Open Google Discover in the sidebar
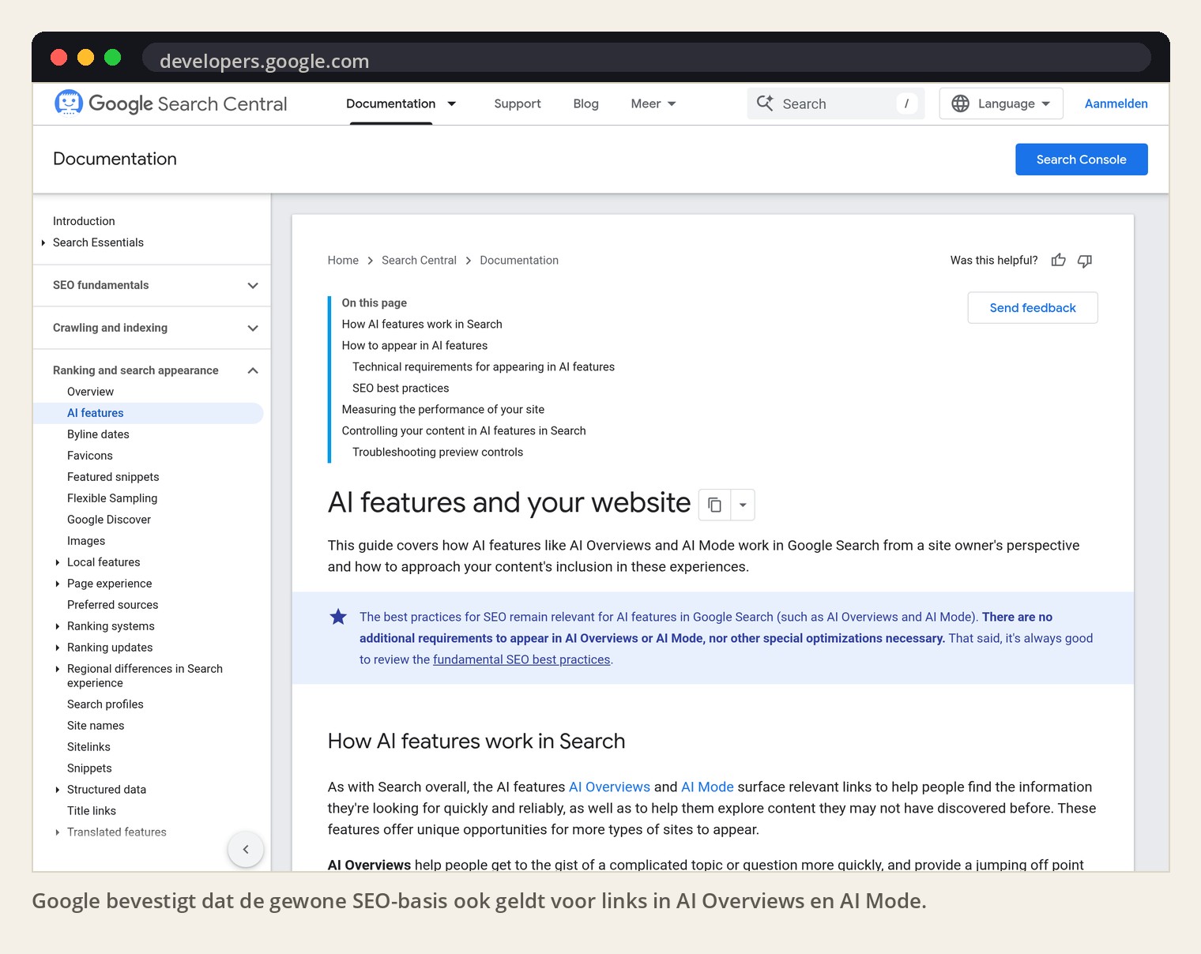Viewport: 1201px width, 954px height. 109,520
